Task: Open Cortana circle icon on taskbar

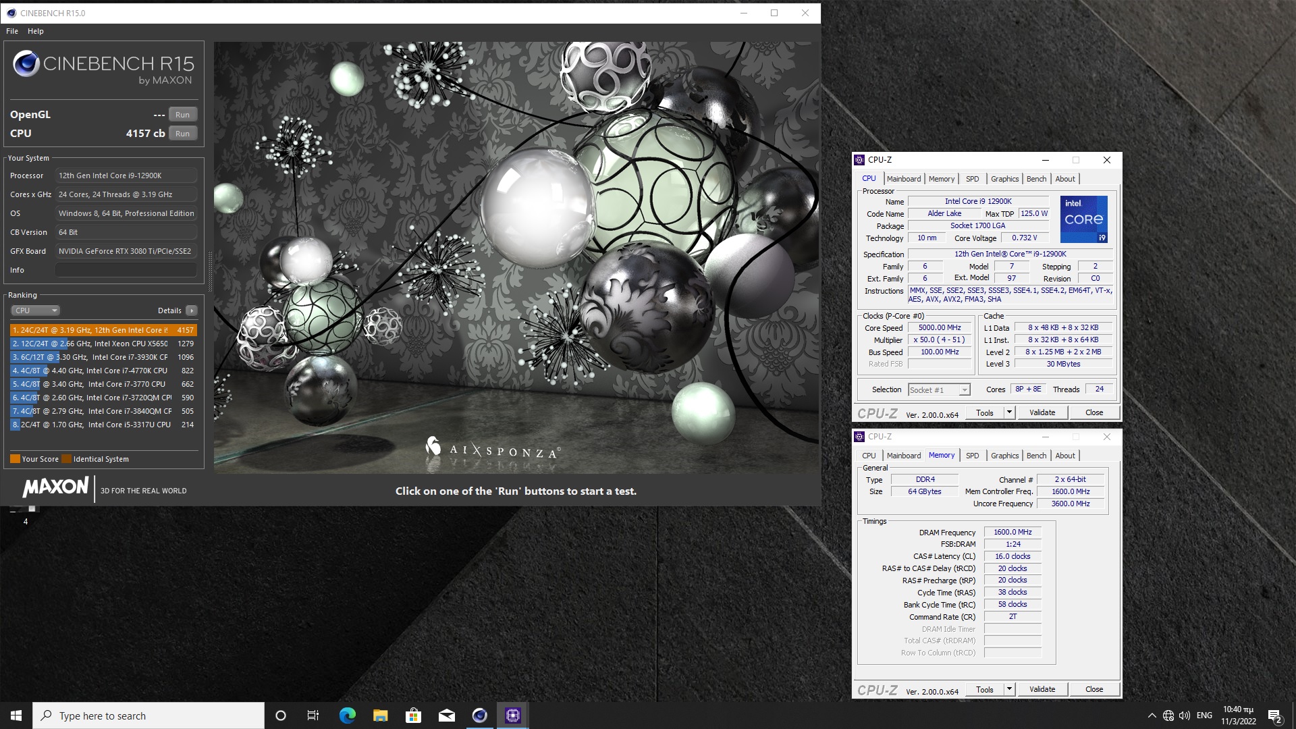Action: [x=281, y=715]
